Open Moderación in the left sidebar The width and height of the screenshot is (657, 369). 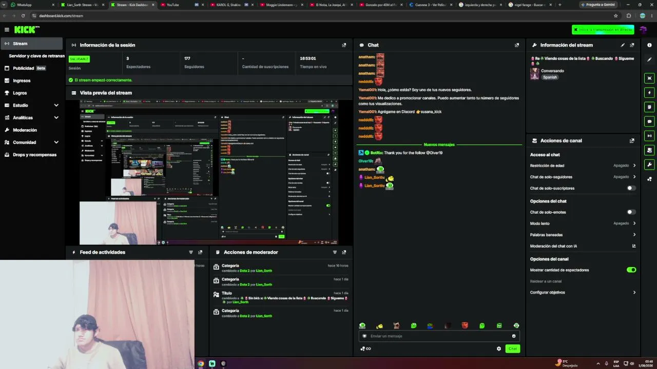click(32, 130)
